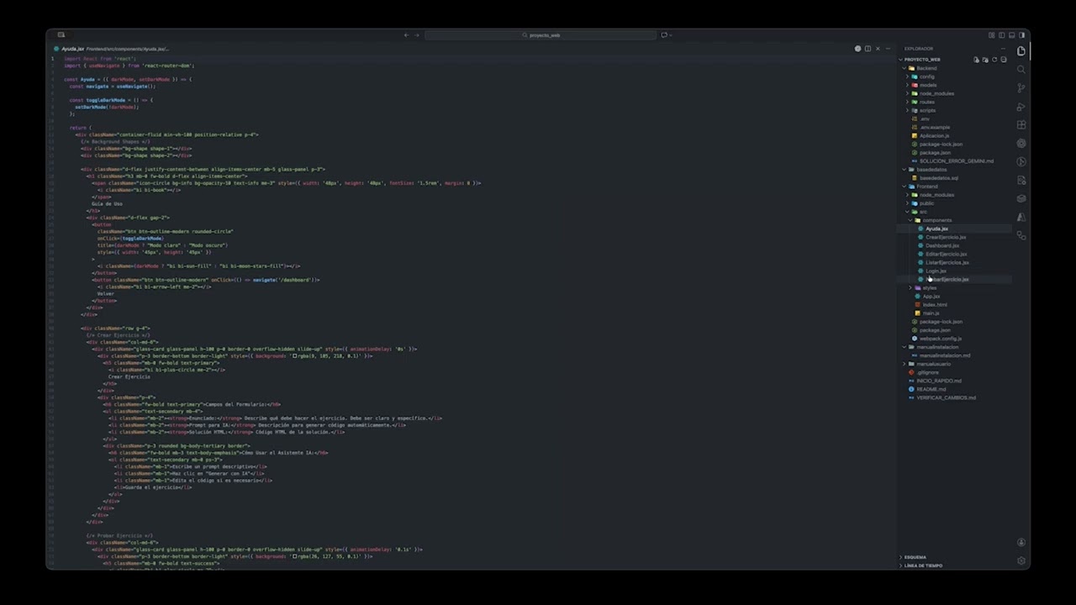Screen dimensions: 1076x605
Task: Open the Azure view in activity bar
Action: 1021,217
